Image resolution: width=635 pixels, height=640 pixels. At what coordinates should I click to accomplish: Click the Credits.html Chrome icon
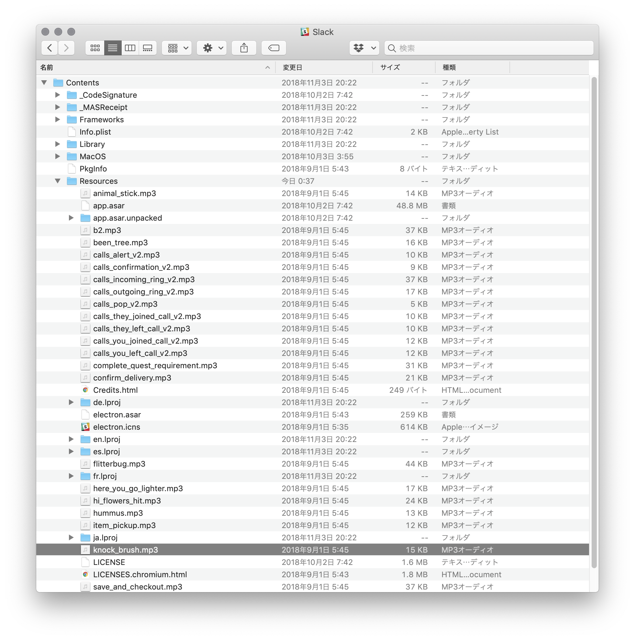pyautogui.click(x=85, y=390)
